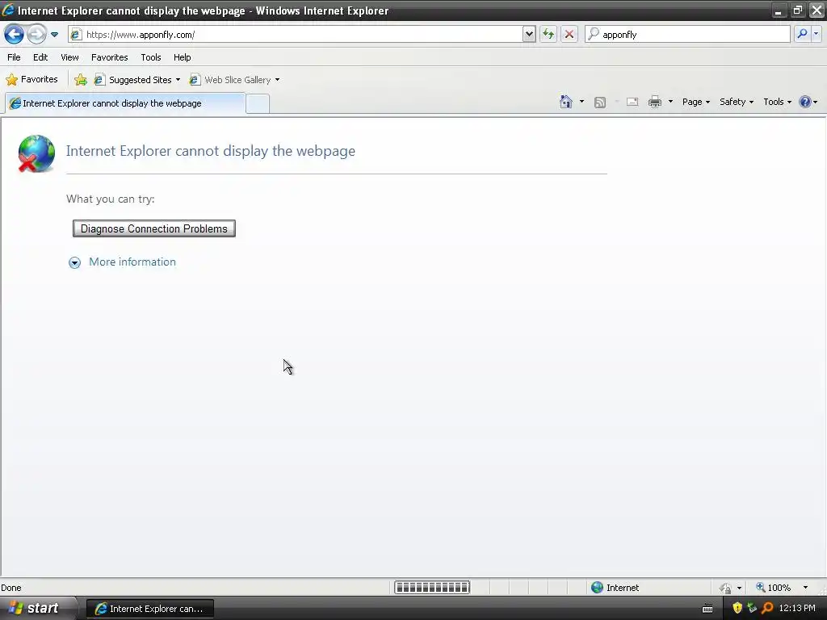This screenshot has width=827, height=620.
Task: Click the Internet Explorer taskbar button
Action: 150,609
